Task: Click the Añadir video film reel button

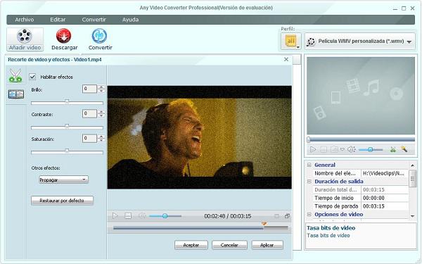Action: (x=25, y=39)
